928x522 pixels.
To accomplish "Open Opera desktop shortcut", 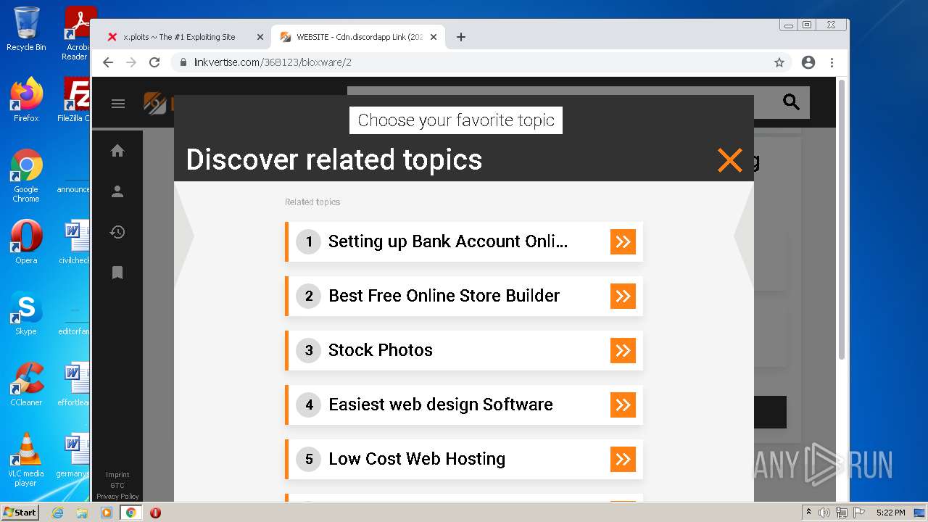I will click(x=26, y=241).
